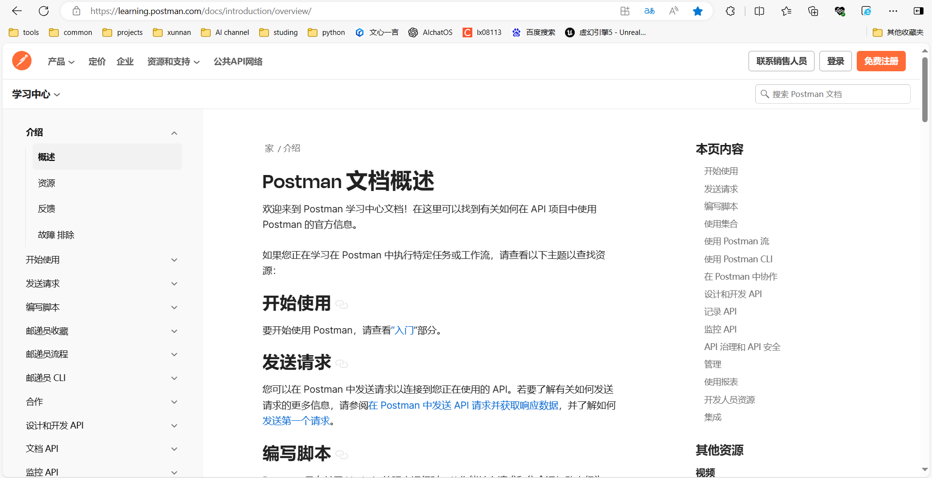Screen dimensions: 932x478
Task: Expand the 编写脚本 sidebar section
Action: click(174, 307)
